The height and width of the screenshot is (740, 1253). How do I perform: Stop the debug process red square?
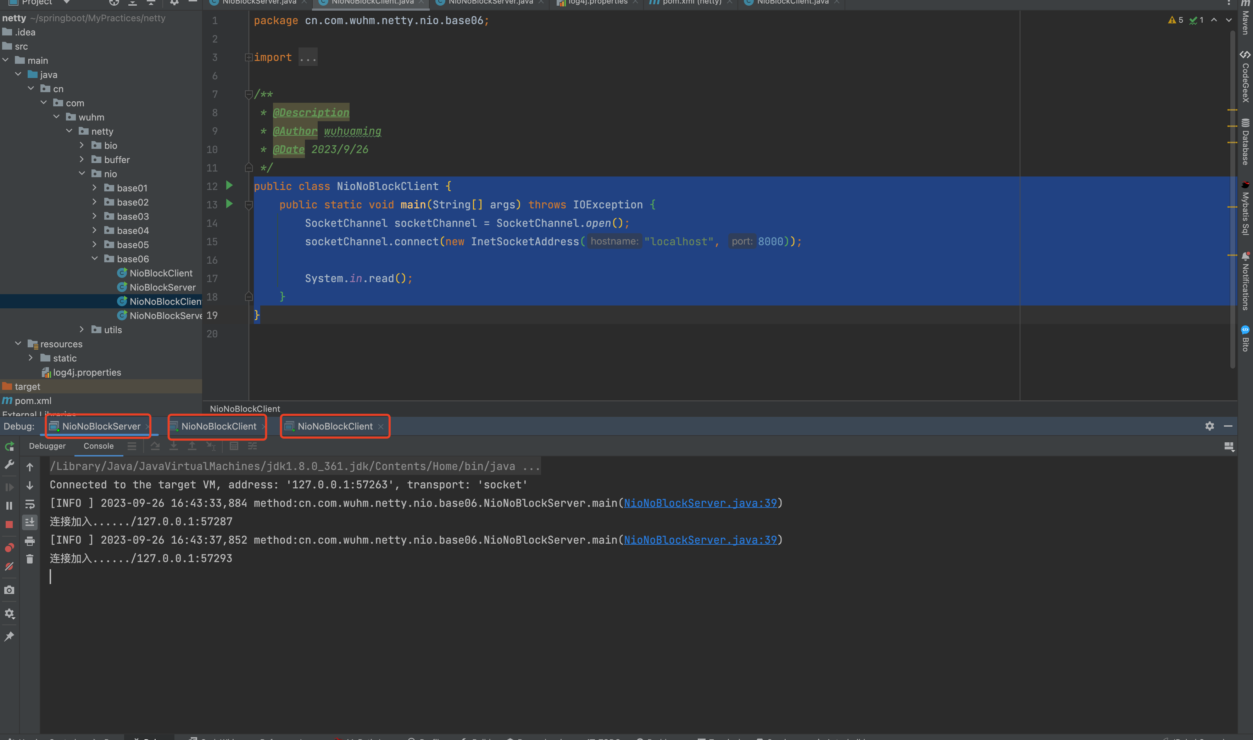[10, 525]
